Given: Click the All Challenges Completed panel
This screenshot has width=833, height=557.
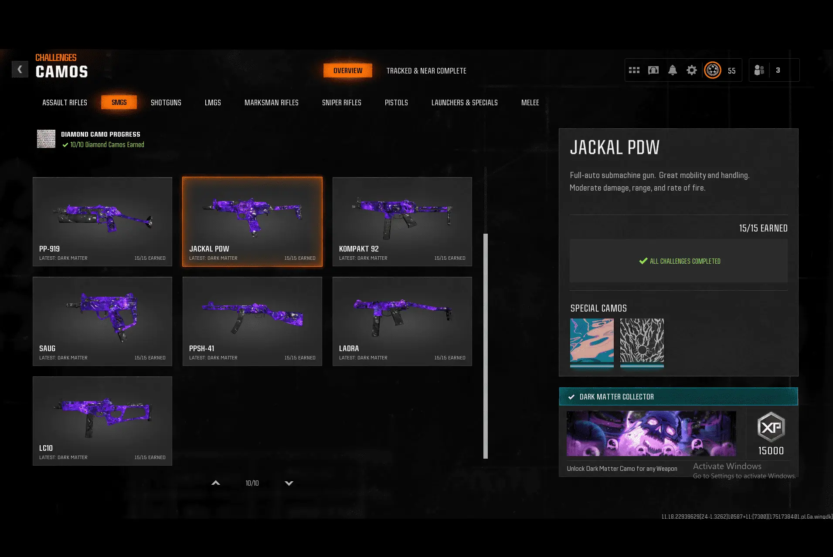Looking at the screenshot, I should pos(679,261).
